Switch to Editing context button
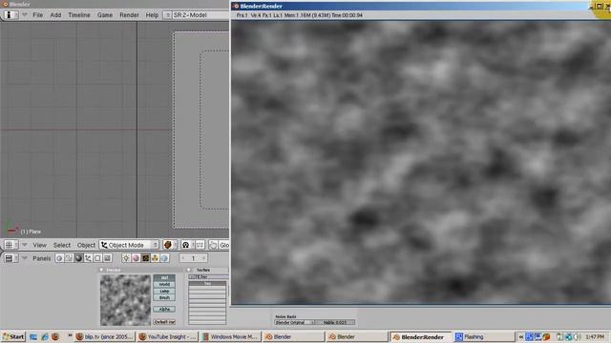The image size is (611, 343). tap(97, 258)
